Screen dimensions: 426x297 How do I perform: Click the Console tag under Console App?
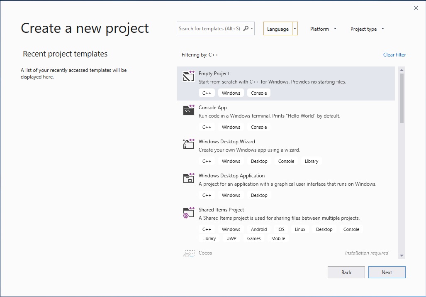pyautogui.click(x=259, y=127)
